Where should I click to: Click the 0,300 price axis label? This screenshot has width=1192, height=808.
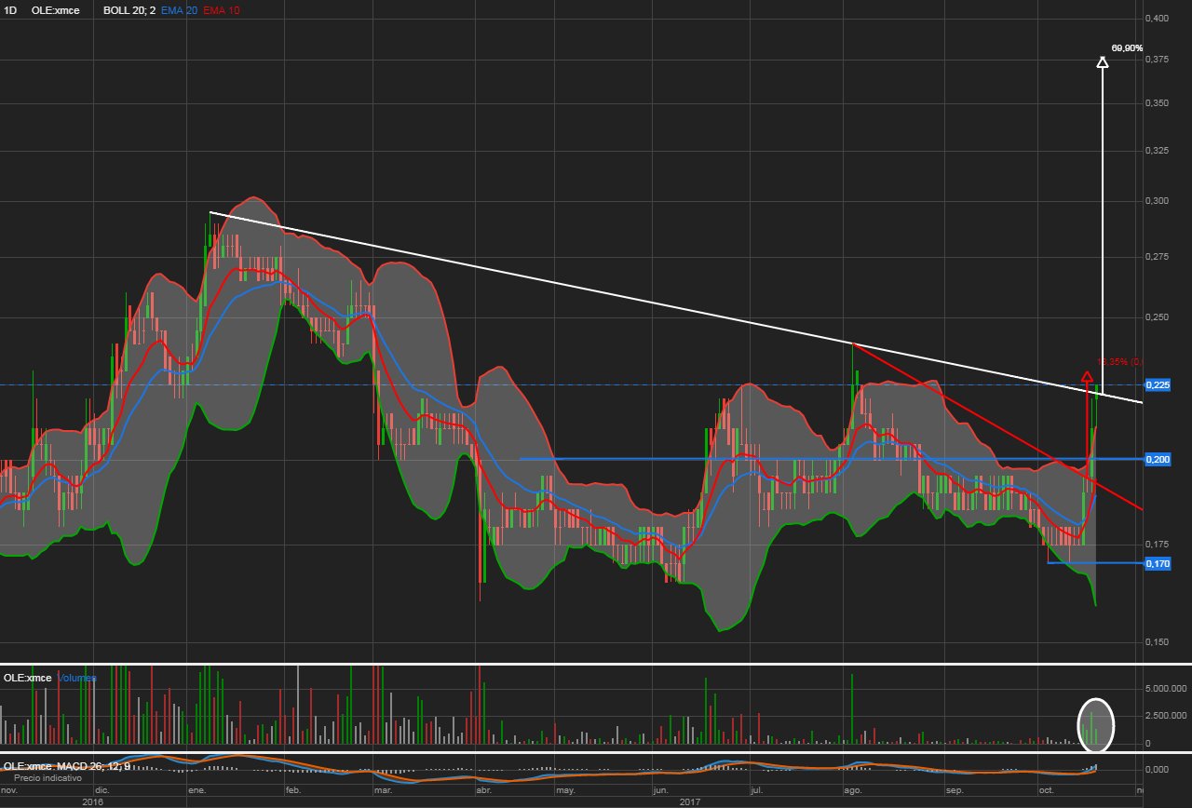tap(1158, 200)
